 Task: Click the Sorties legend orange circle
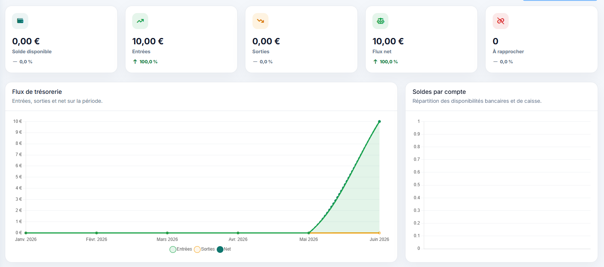197,249
